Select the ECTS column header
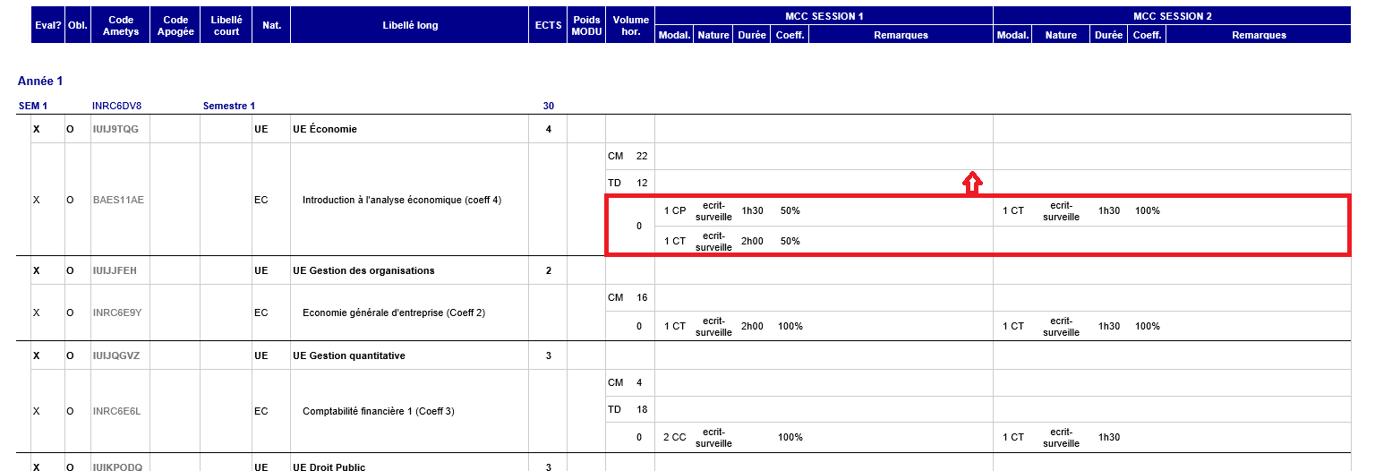Image resolution: width=1375 pixels, height=471 pixels. click(x=548, y=25)
